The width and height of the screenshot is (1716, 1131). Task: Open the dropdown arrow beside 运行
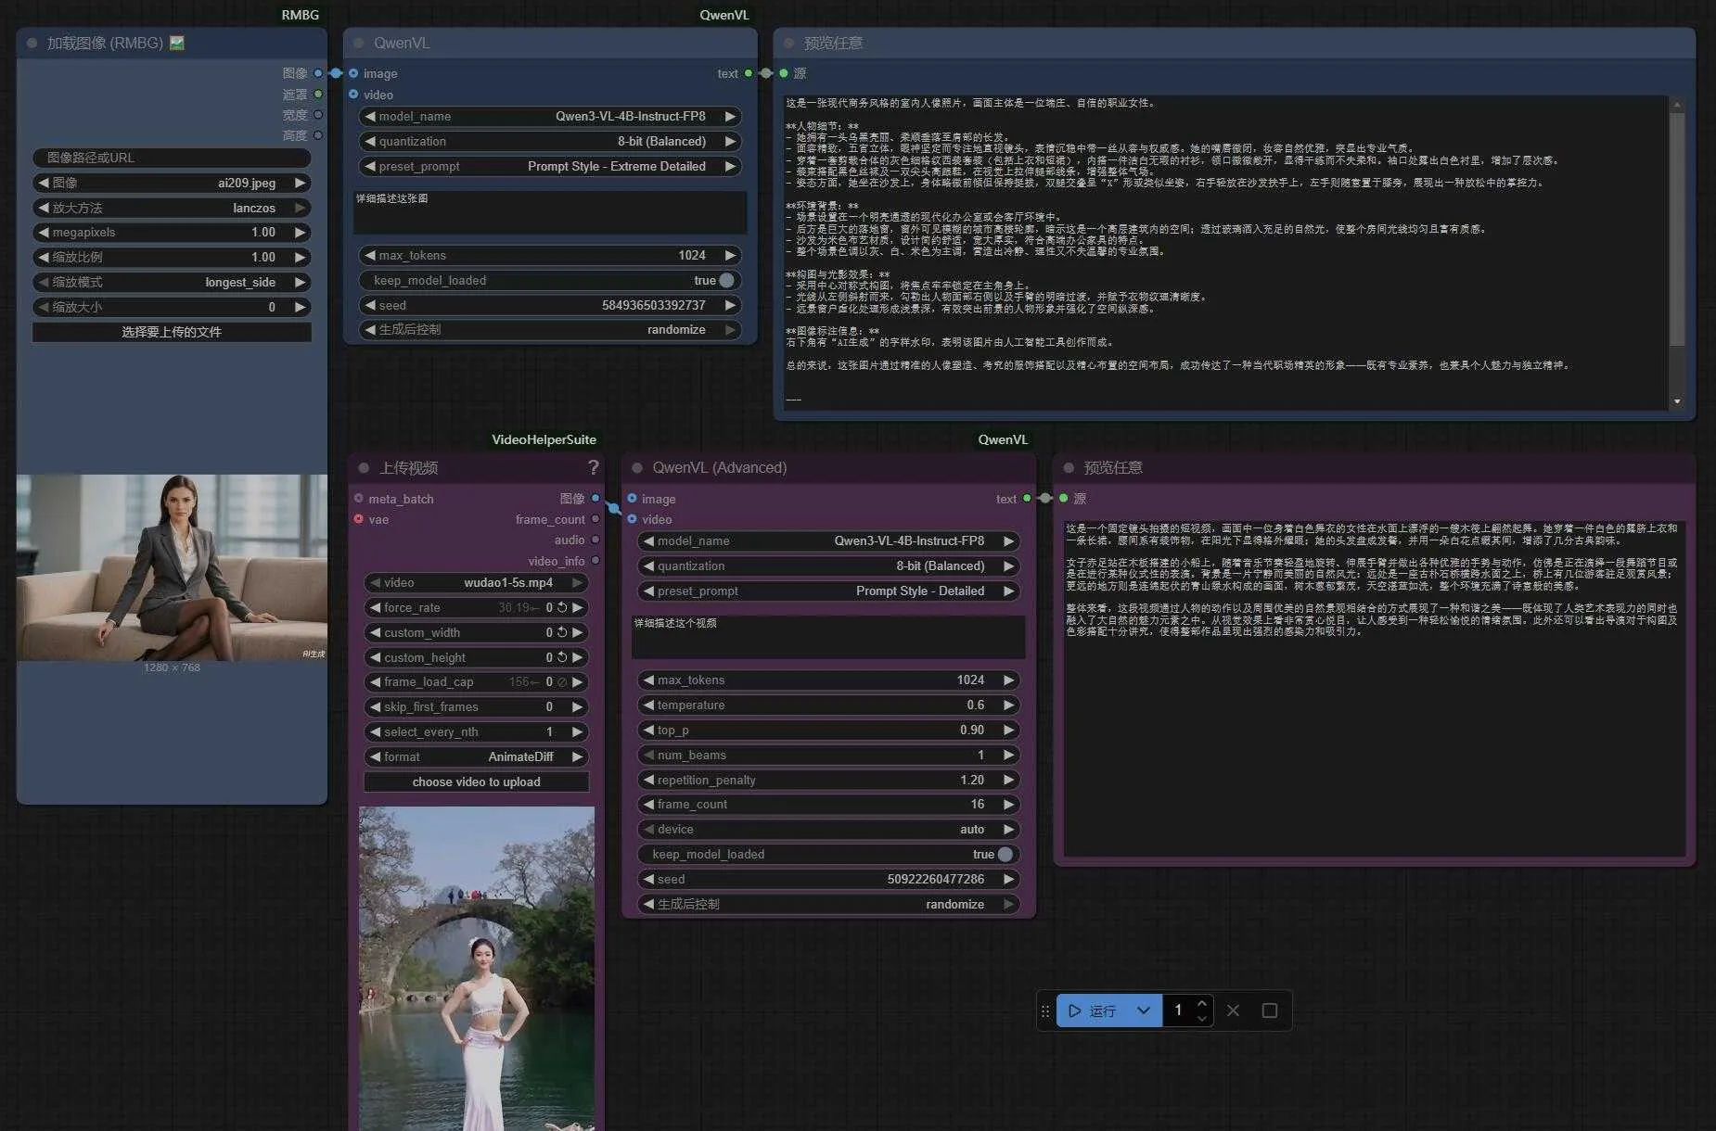tap(1144, 1010)
